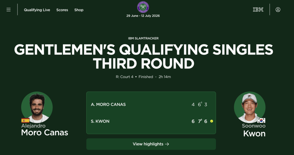This screenshot has height=155, width=294.
Task: Open Soonwoo Kwon's player photo
Action: point(249,107)
